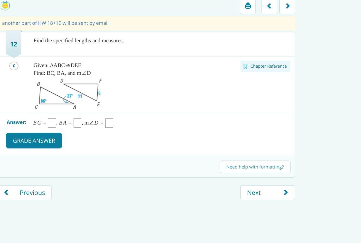Viewport: 361px width, 243px height.
Task: Go to previous question using top left-chevron
Action: pyautogui.click(x=269, y=6)
